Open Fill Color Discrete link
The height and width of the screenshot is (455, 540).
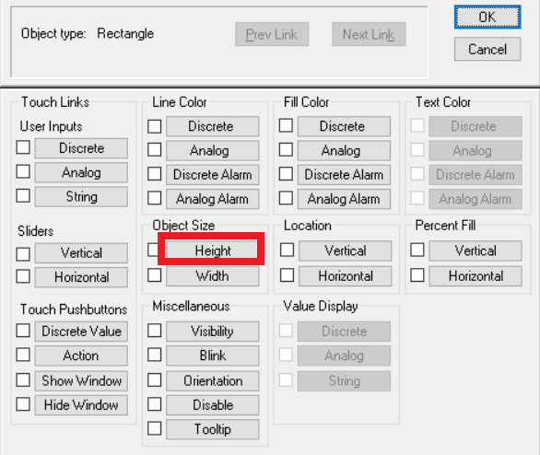[344, 126]
